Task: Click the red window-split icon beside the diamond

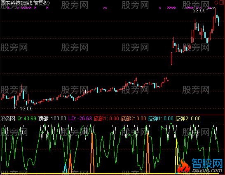Action: coord(222,2)
